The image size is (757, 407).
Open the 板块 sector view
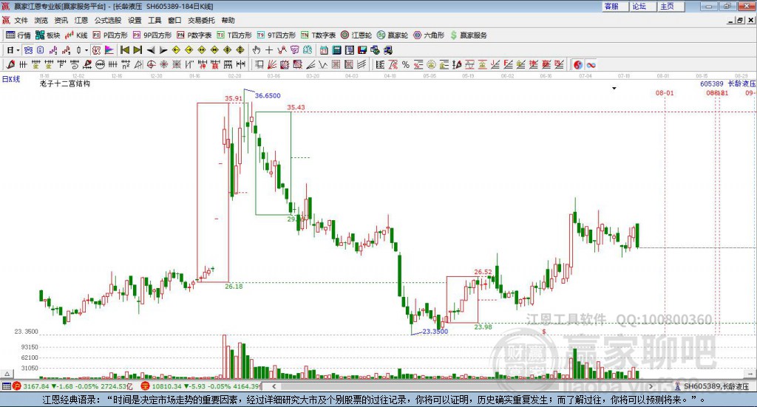47,35
